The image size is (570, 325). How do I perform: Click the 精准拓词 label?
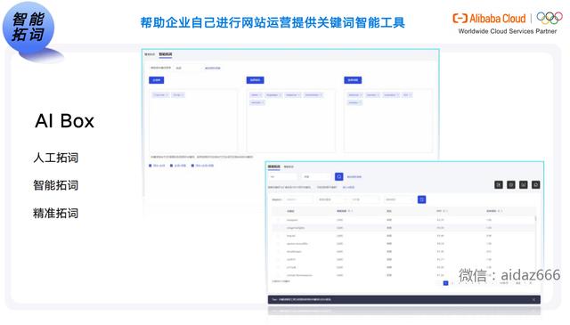click(x=55, y=213)
